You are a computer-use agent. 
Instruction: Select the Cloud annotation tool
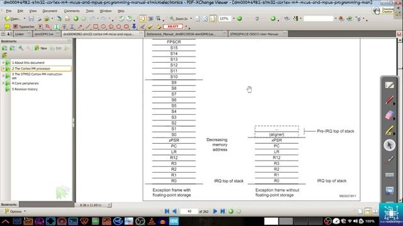pos(127,26)
